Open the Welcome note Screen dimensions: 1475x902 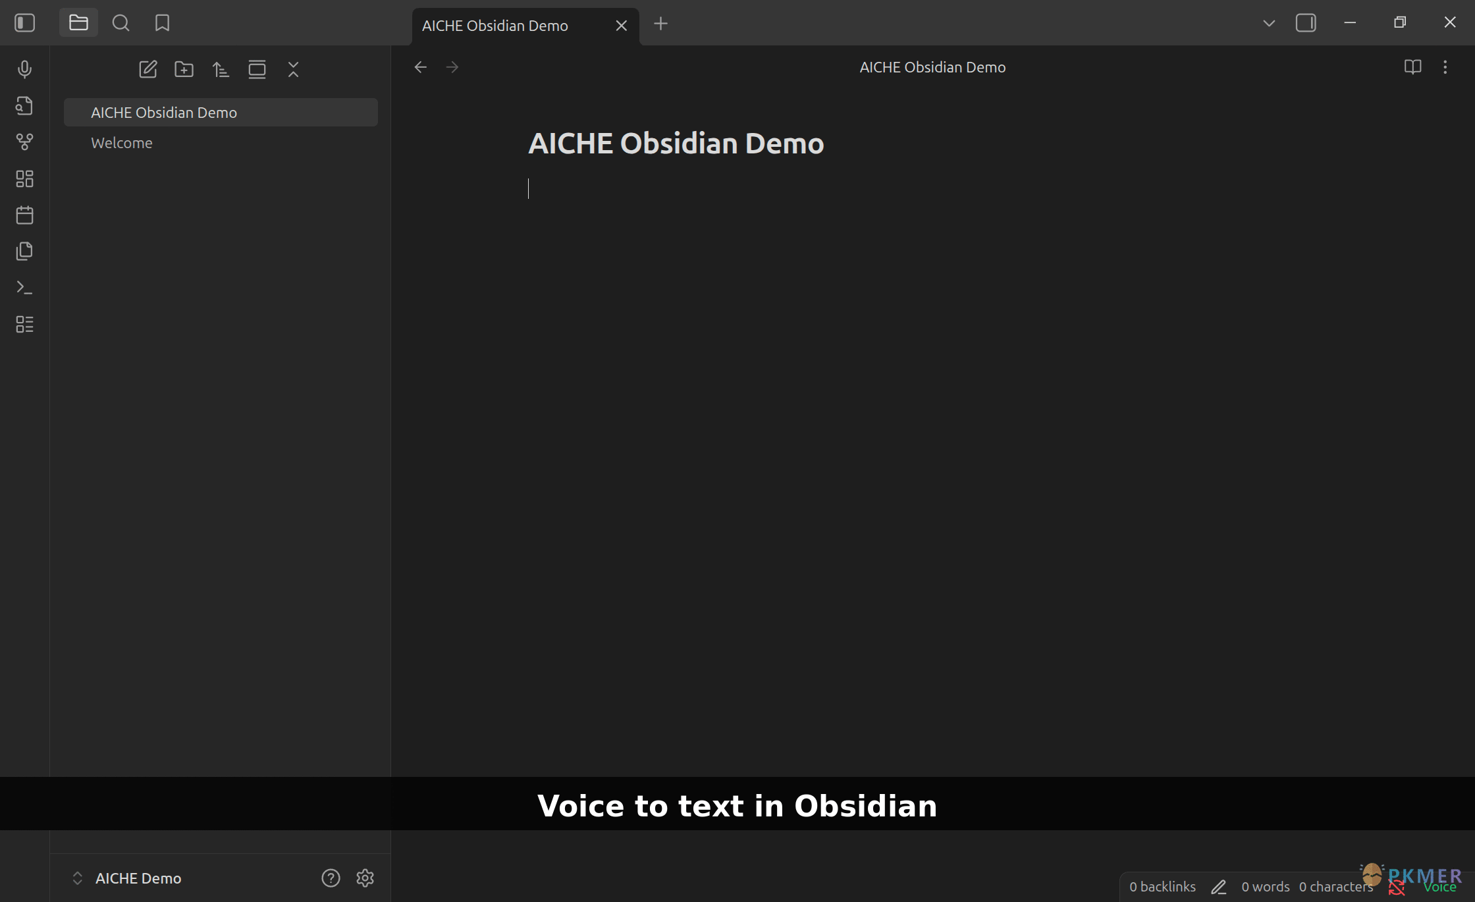221,143
